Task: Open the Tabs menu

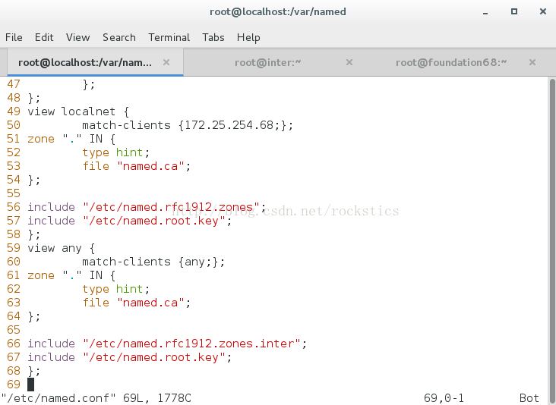Action: (213, 37)
